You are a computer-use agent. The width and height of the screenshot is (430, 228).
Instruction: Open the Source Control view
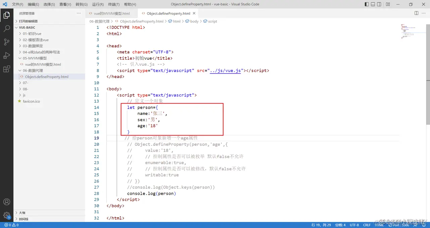[6, 42]
